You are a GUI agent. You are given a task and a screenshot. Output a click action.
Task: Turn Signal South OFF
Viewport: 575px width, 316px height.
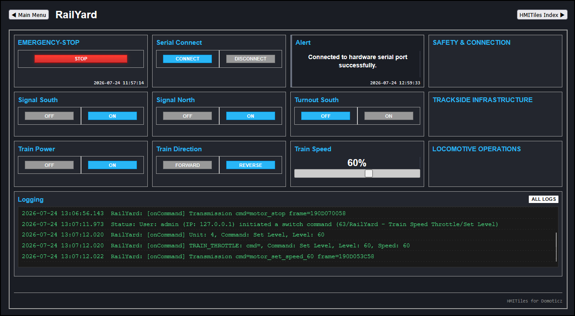pos(49,116)
